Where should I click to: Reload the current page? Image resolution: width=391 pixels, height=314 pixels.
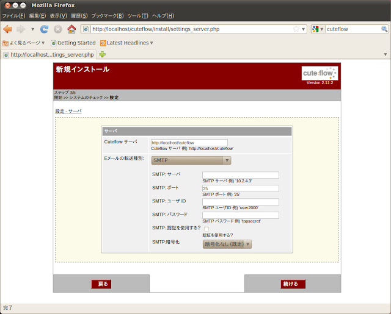pyautogui.click(x=45, y=29)
